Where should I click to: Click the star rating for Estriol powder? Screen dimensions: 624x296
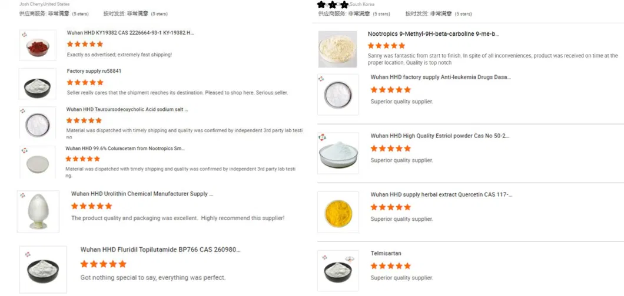click(390, 149)
